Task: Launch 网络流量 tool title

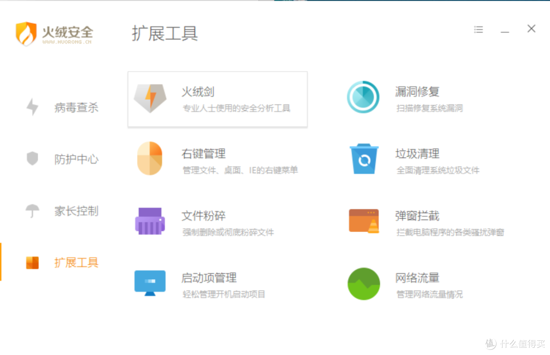Action: 417,278
